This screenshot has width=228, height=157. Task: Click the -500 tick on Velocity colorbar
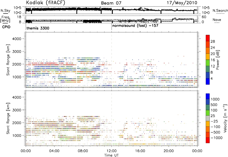(x=215, y=132)
